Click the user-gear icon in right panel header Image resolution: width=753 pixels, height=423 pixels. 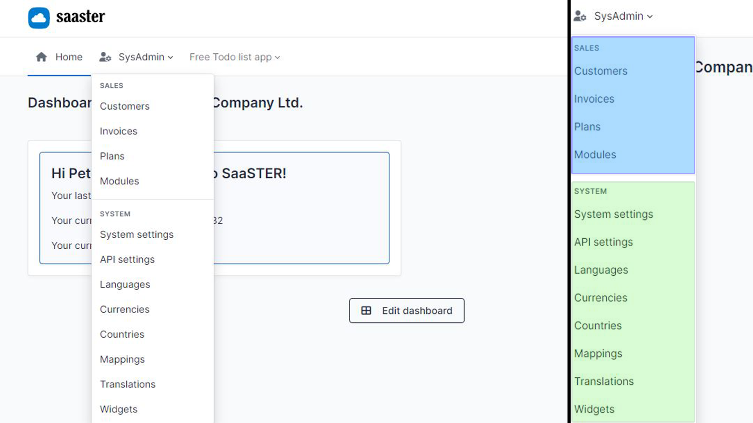tap(580, 16)
